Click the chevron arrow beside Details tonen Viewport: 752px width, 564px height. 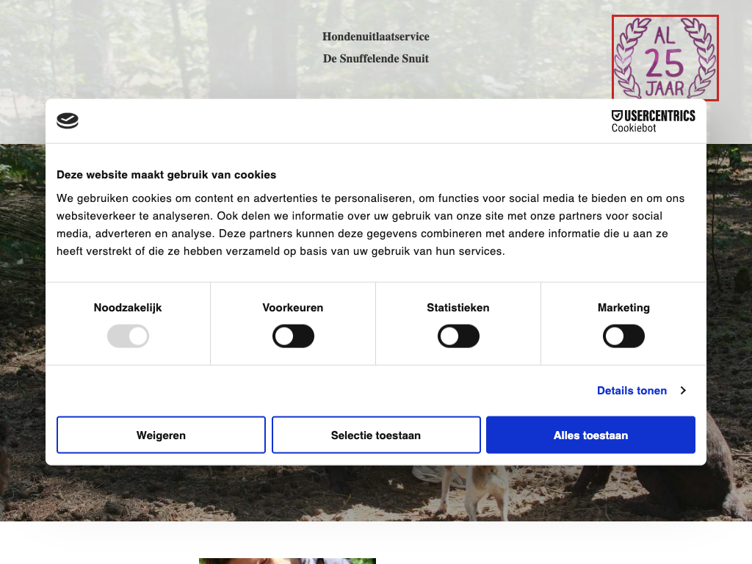683,391
